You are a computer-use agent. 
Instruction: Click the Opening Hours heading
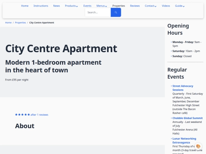point(178,29)
